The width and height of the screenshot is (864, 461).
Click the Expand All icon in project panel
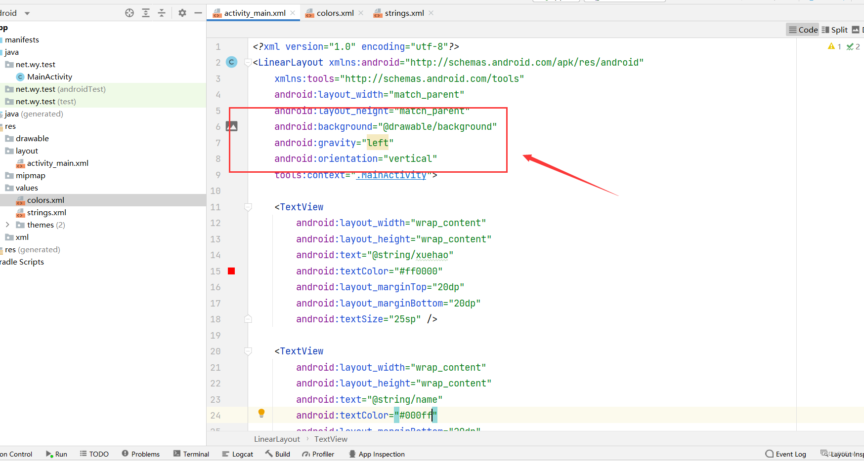coord(146,13)
